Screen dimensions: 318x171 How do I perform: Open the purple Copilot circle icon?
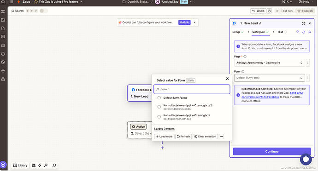3,165
